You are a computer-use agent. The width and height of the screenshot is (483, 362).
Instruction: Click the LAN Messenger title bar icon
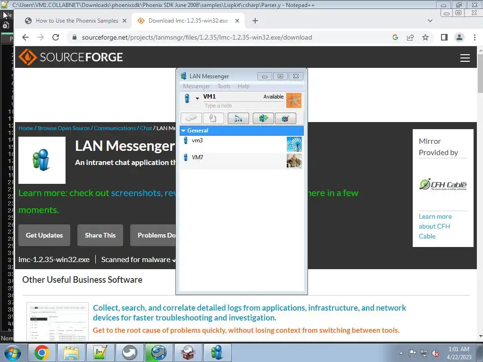pyautogui.click(x=184, y=76)
